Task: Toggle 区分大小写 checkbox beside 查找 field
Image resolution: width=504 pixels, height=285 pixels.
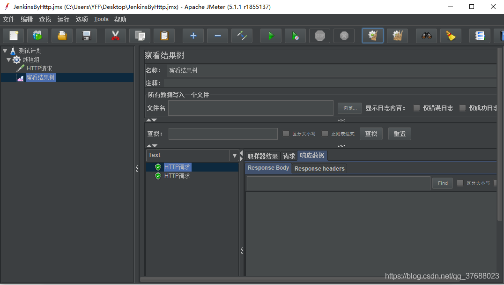Action: coord(286,134)
